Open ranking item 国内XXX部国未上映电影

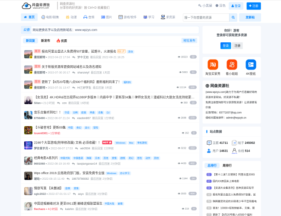point(226,181)
